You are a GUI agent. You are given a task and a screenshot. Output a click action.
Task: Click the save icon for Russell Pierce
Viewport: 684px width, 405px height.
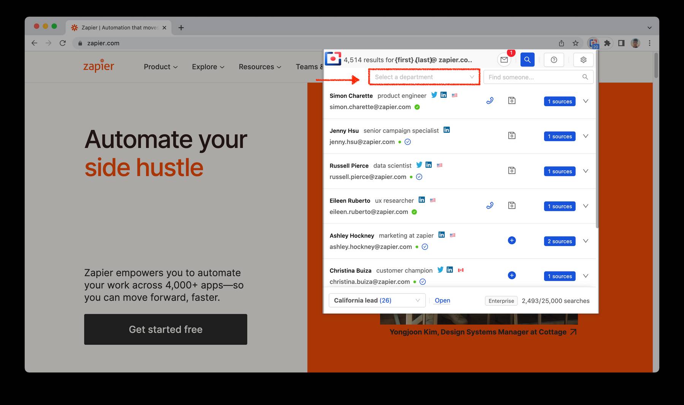pyautogui.click(x=512, y=170)
